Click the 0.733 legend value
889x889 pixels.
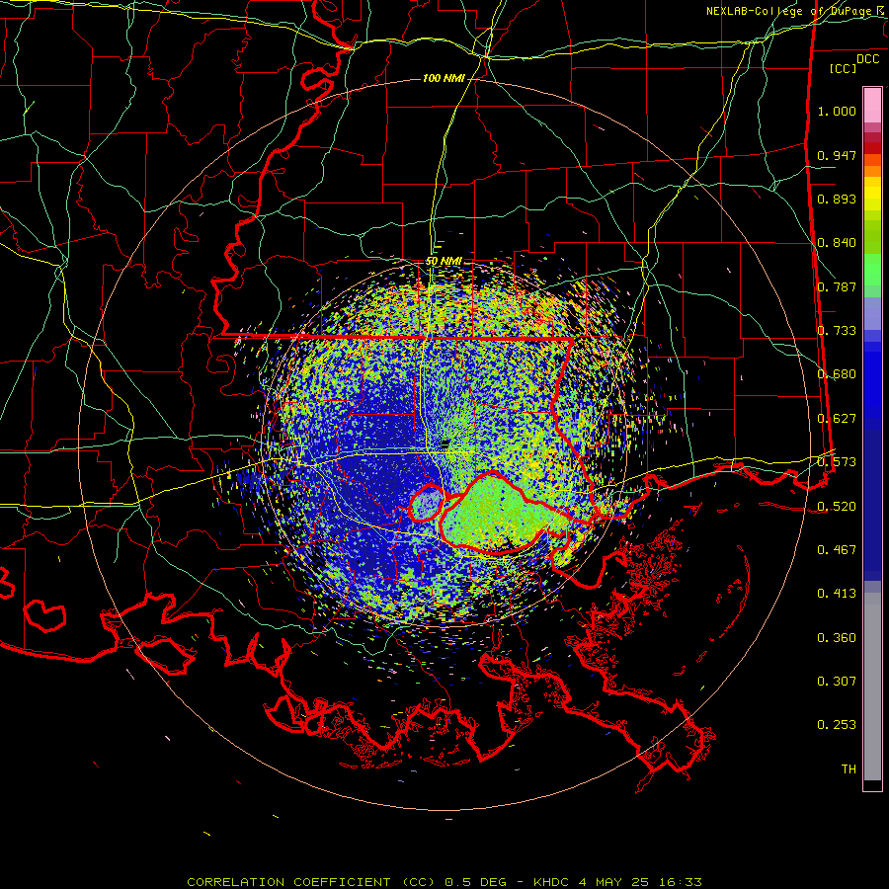(x=837, y=331)
